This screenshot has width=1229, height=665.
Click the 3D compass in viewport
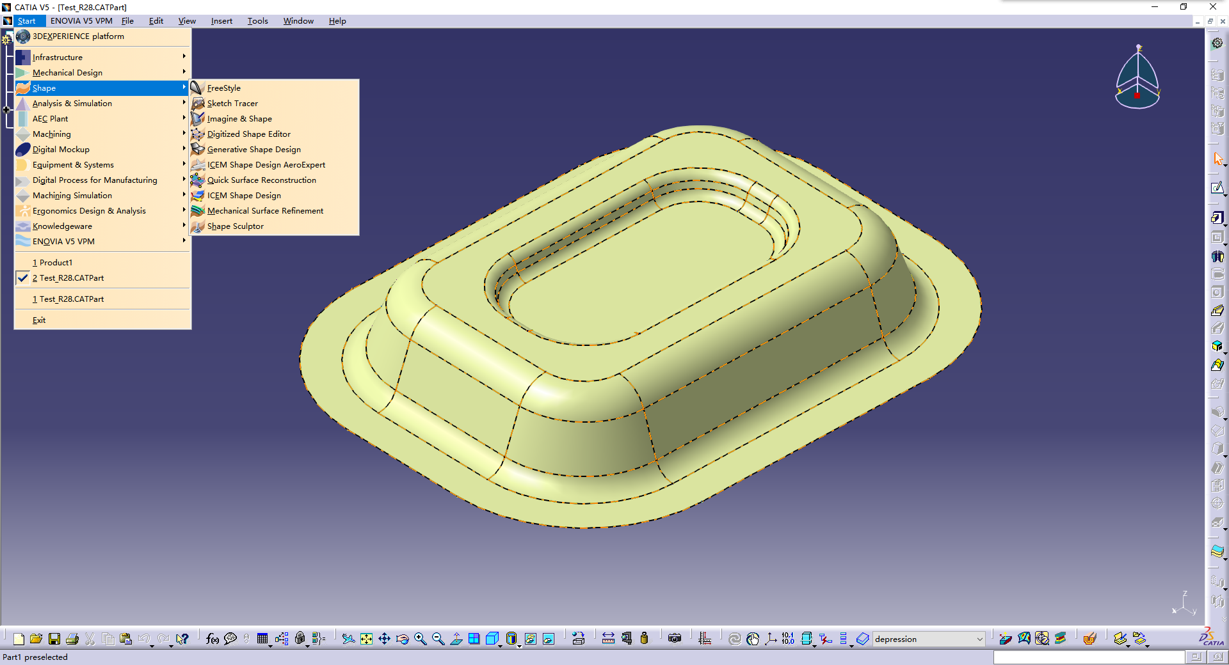[x=1137, y=77]
